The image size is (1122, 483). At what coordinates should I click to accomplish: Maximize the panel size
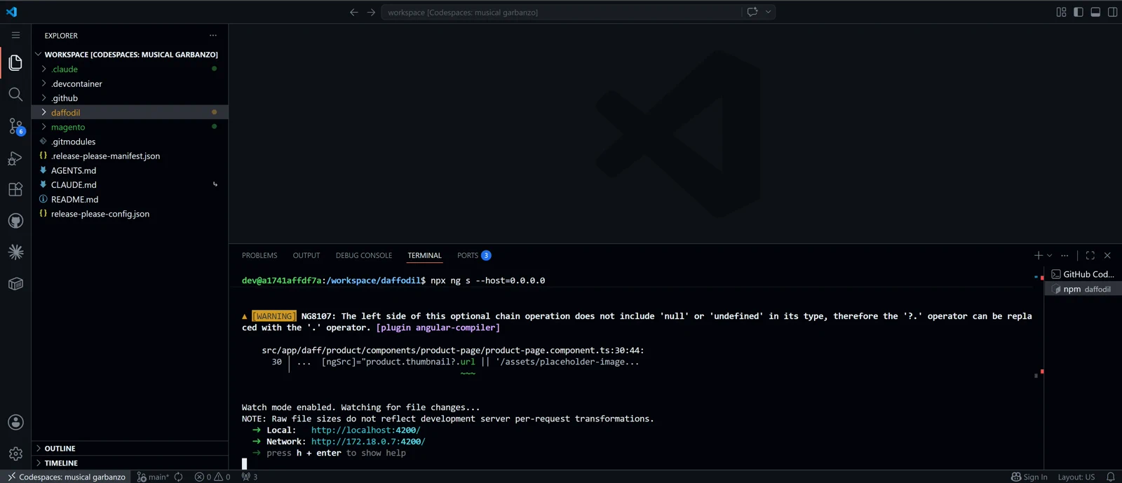coord(1090,255)
